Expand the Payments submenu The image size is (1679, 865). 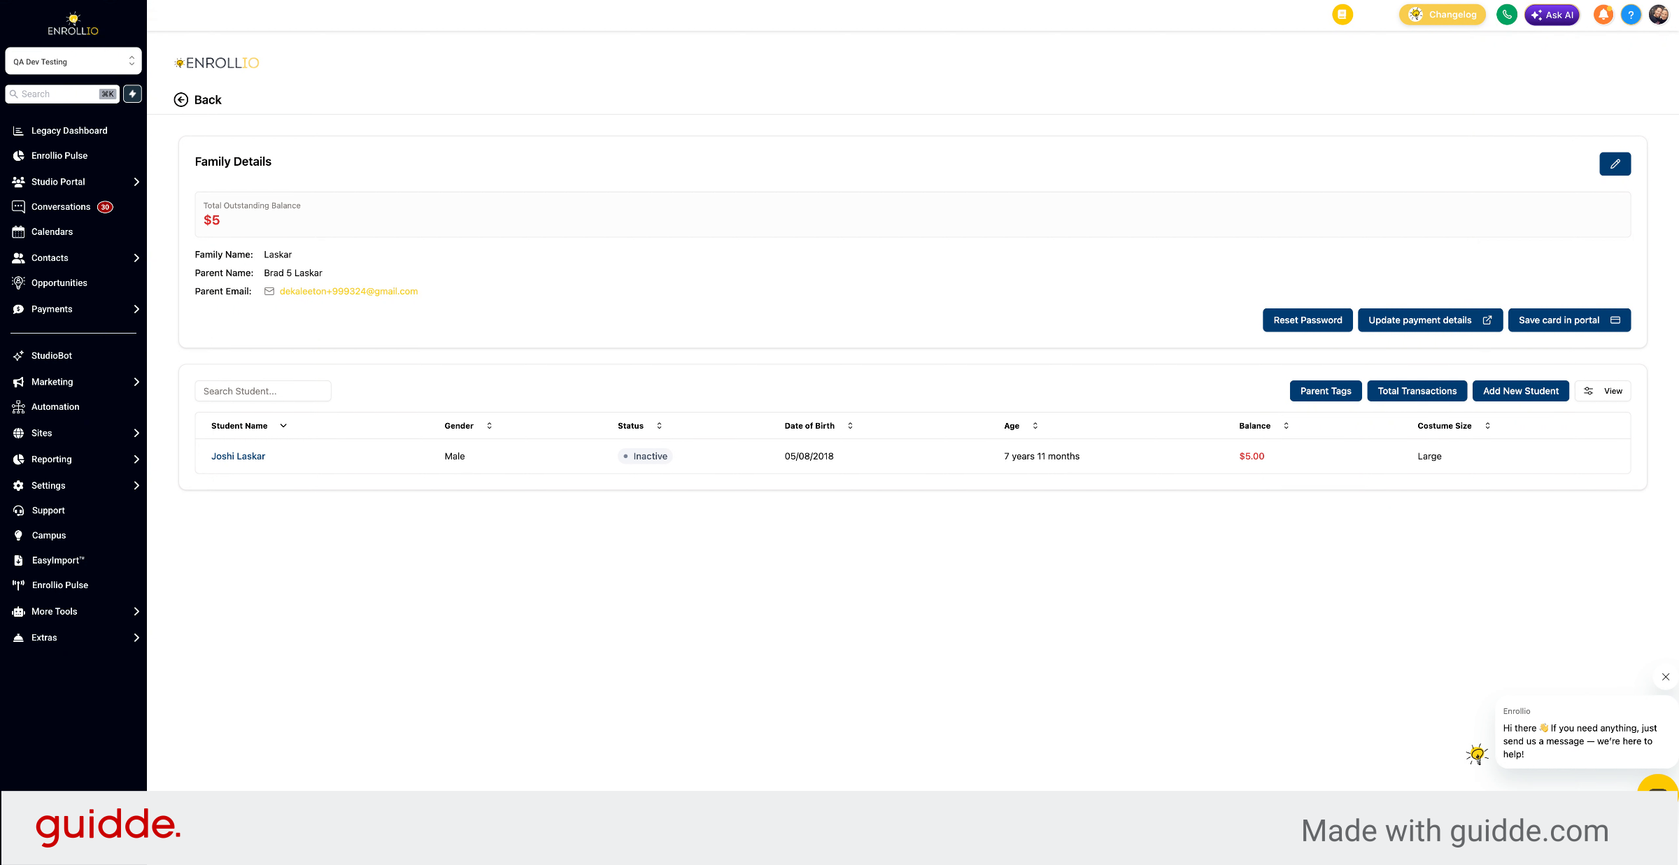click(x=136, y=309)
